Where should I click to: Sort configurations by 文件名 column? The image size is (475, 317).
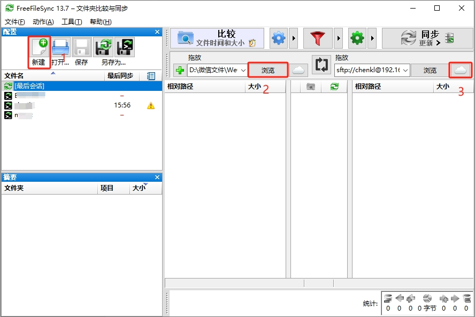(x=53, y=76)
